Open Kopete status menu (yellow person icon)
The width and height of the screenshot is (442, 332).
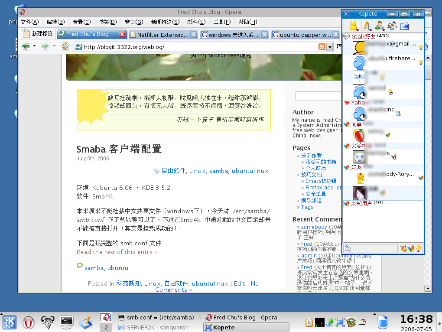[x=354, y=26]
